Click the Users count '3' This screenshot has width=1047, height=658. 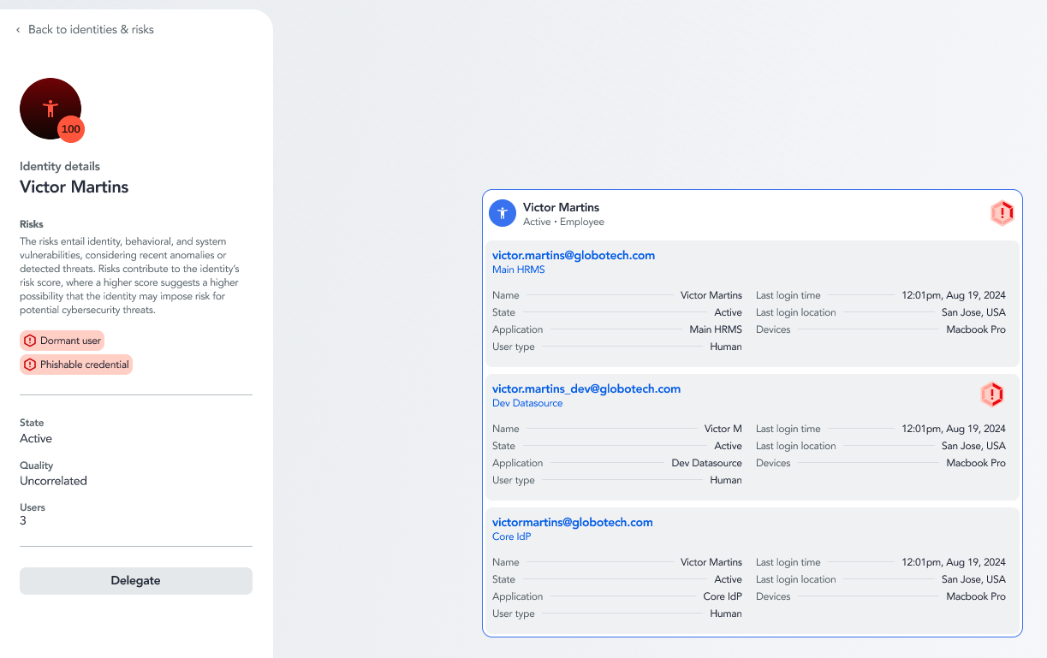coord(23,520)
